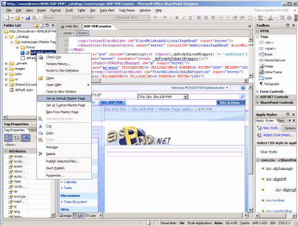Image resolution: width=298 pixels, height=226 pixels.
Task: Select the Layer icon in Toolbox
Action: point(261,78)
